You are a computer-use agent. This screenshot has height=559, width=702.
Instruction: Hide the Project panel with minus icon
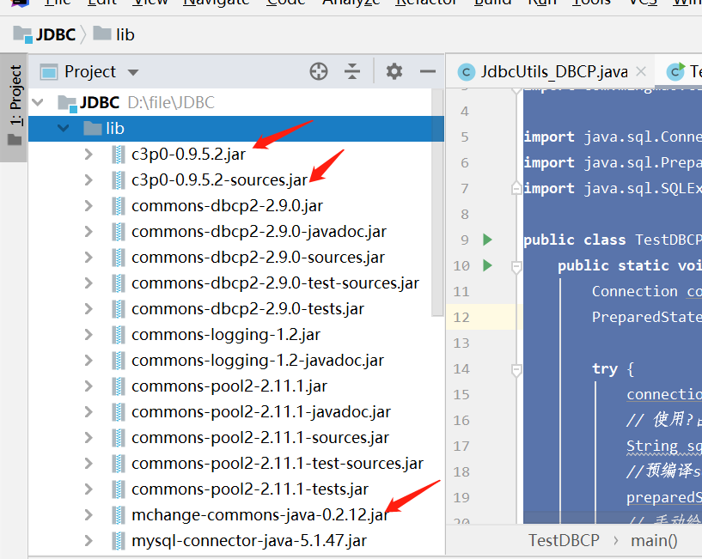coord(428,71)
